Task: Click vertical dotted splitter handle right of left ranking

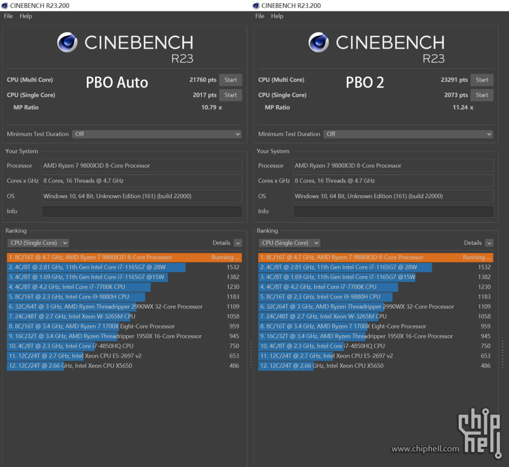Action: click(251, 354)
